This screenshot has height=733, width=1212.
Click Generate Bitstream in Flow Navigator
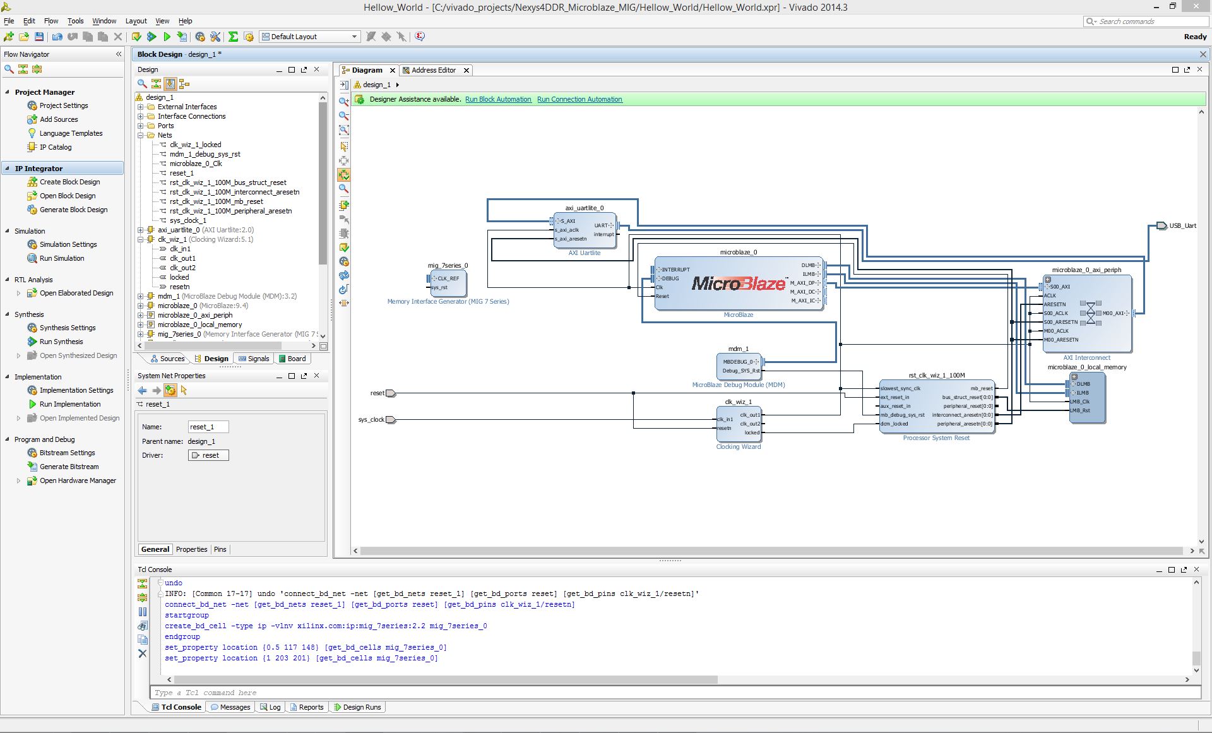[x=69, y=467]
